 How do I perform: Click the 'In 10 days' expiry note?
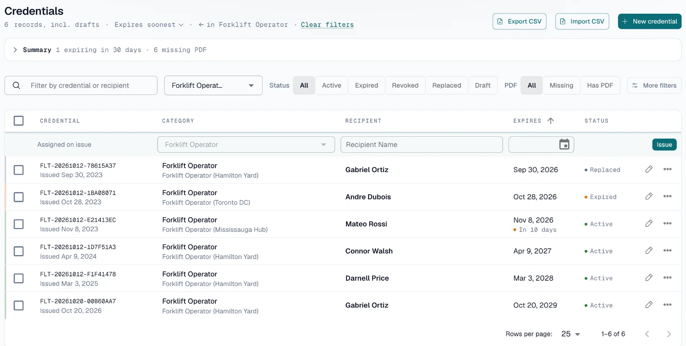(535, 230)
